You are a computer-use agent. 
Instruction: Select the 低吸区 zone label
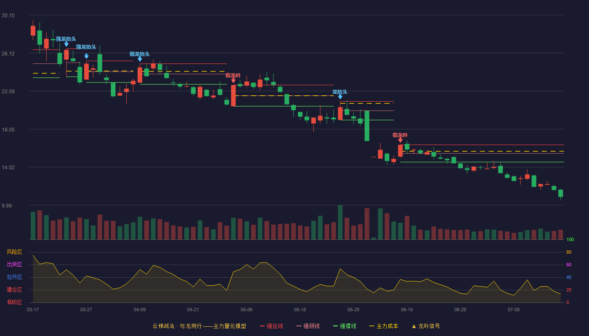click(x=14, y=302)
